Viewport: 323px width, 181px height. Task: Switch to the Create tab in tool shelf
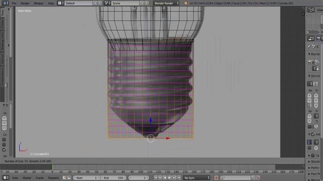pos(3,24)
